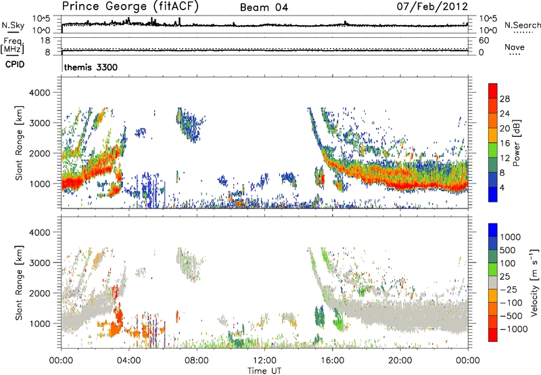541x375 pixels.
Task: Click the '12:00' time axis label
Action: click(264, 361)
